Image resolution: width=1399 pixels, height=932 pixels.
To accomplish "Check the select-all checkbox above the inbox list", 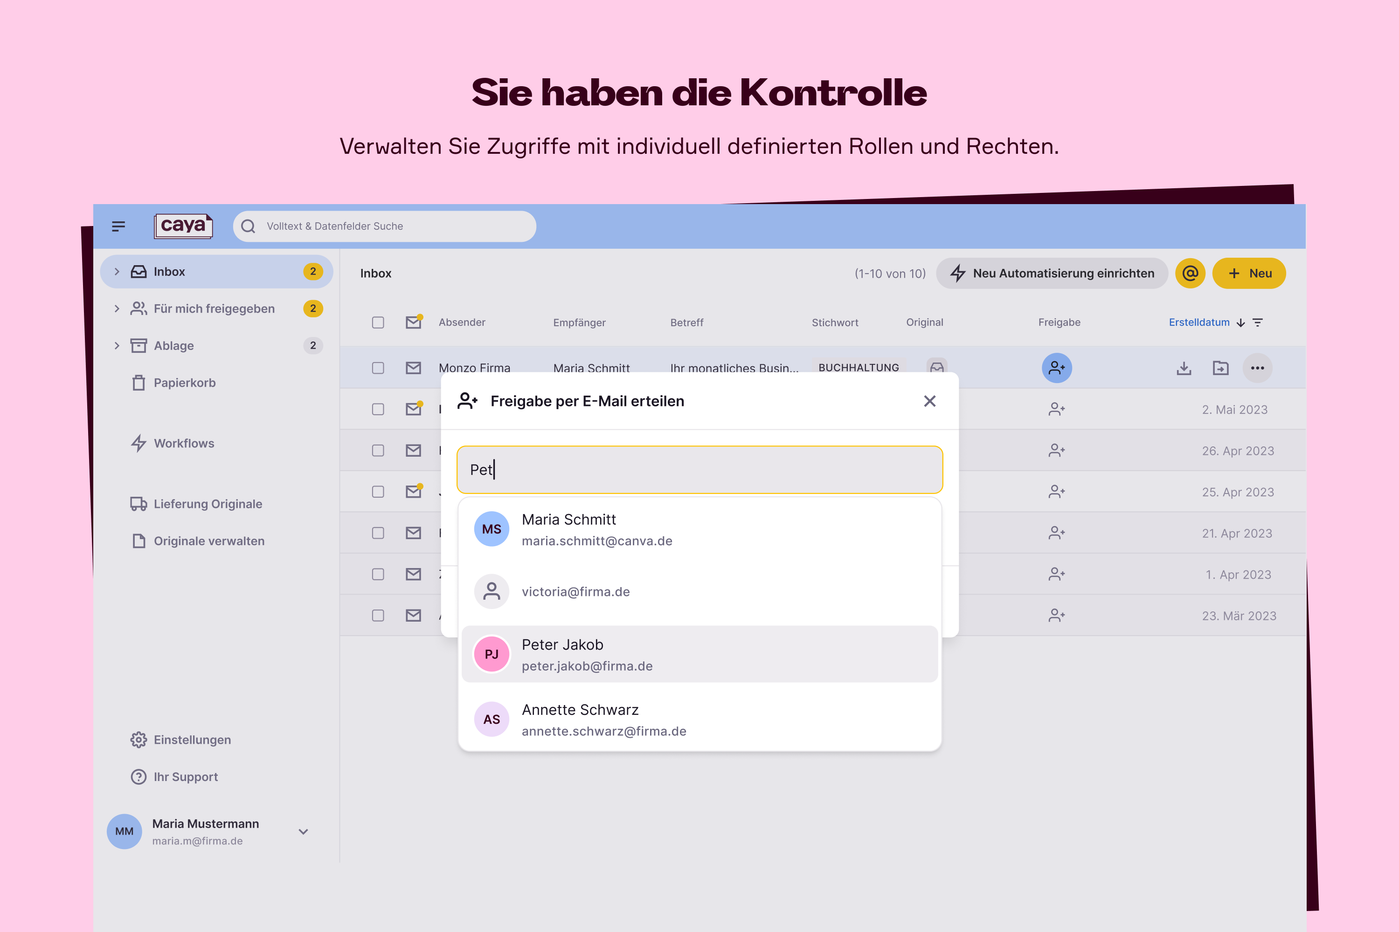I will [x=378, y=322].
